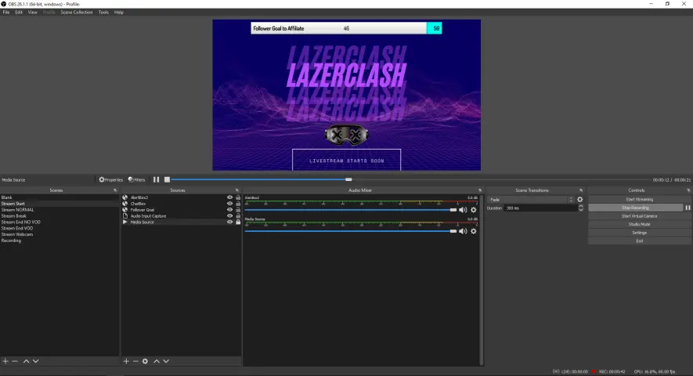
Task: Open the Scene Collection menu
Action: 77,13
